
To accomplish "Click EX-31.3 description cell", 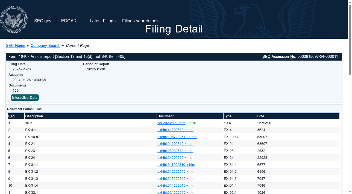I will [90, 179].
